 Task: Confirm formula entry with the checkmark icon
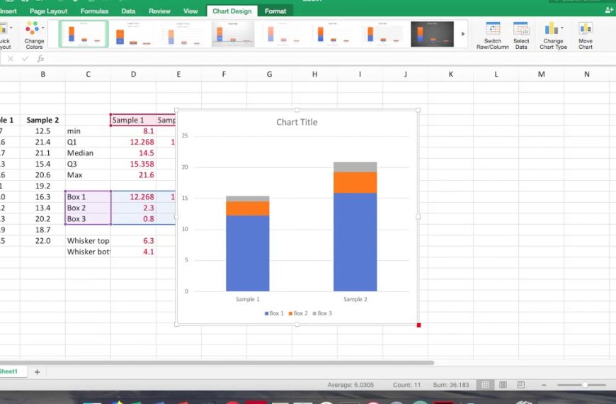(x=25, y=59)
